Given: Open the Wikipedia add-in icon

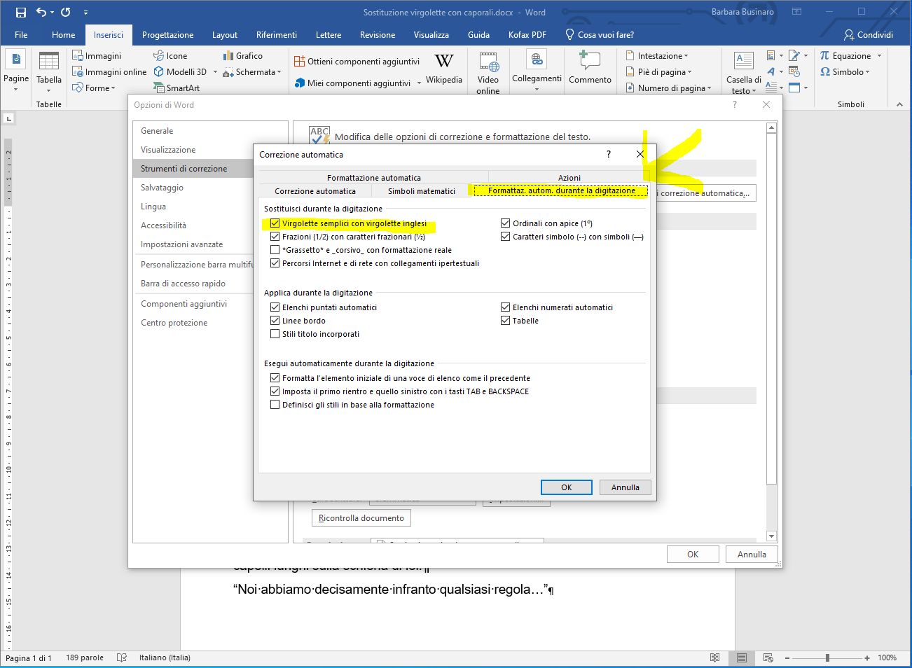Looking at the screenshot, I should (443, 62).
